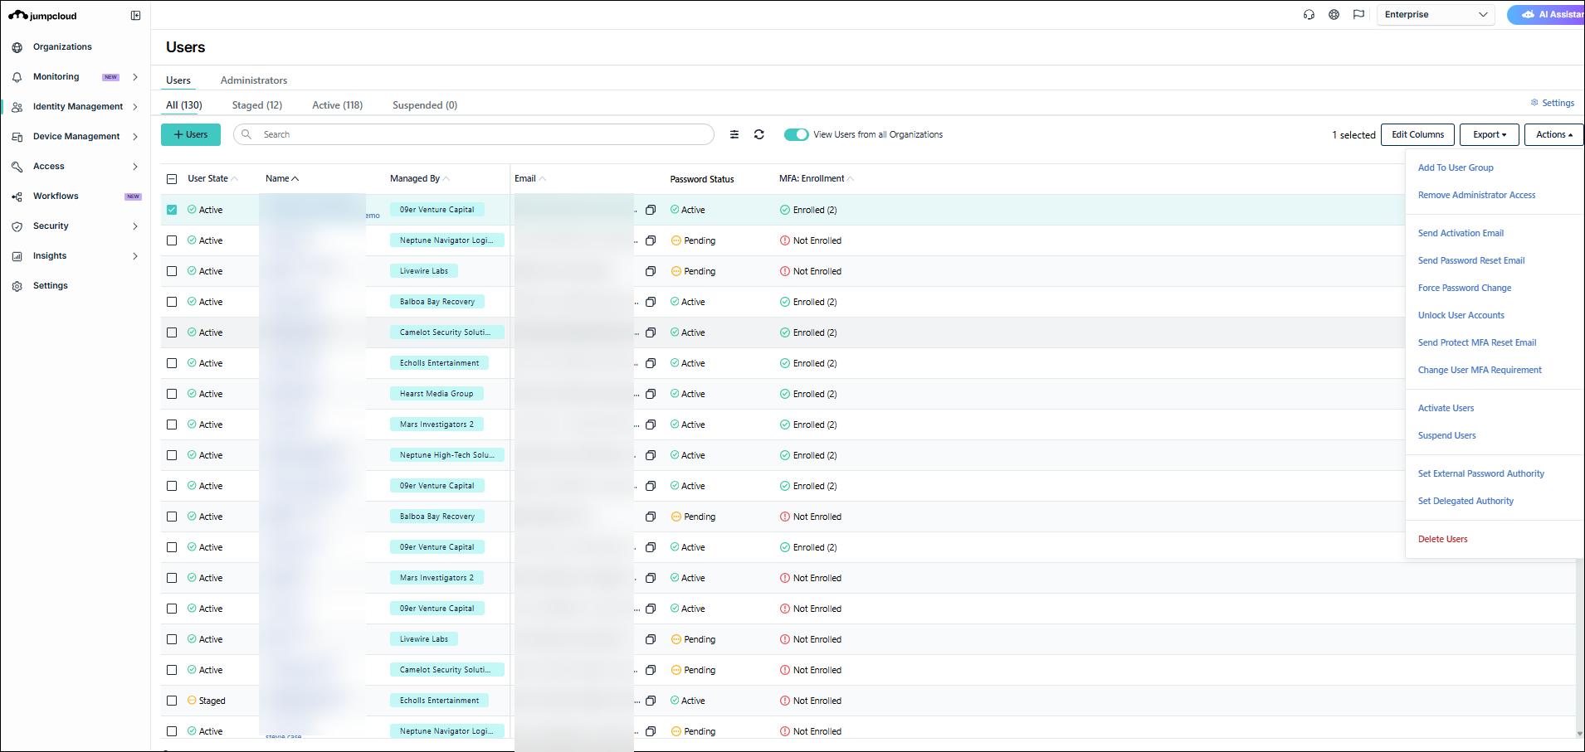The width and height of the screenshot is (1585, 752).
Task: Copy email in the Staged Echolls Entertainment row
Action: pos(651,701)
